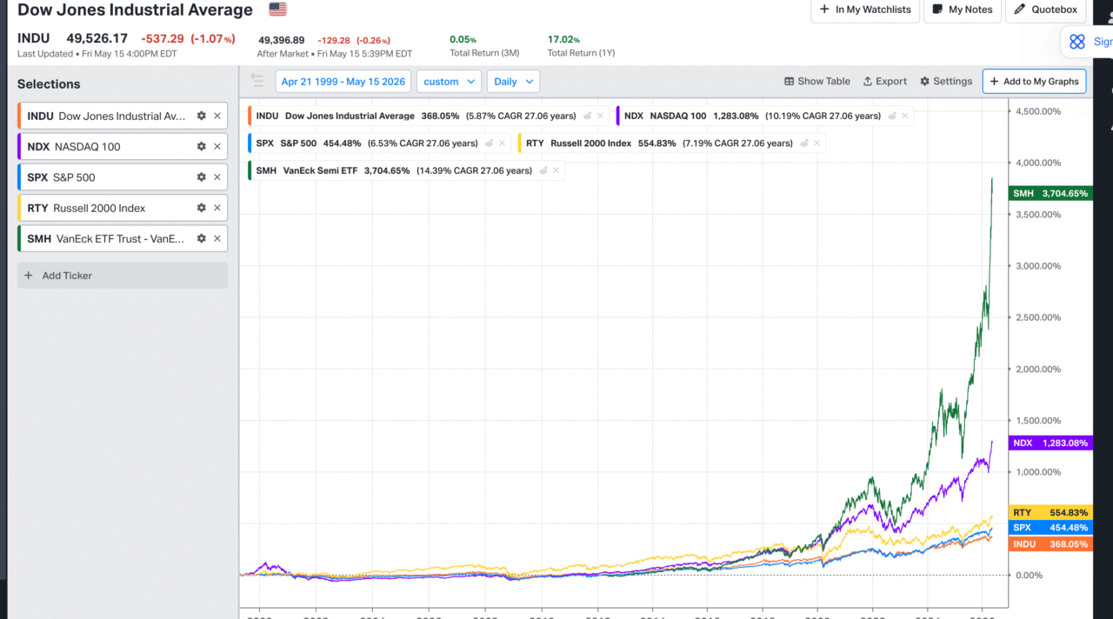This screenshot has height=619, width=1113.
Task: Open Quotebox
Action: 1046,10
